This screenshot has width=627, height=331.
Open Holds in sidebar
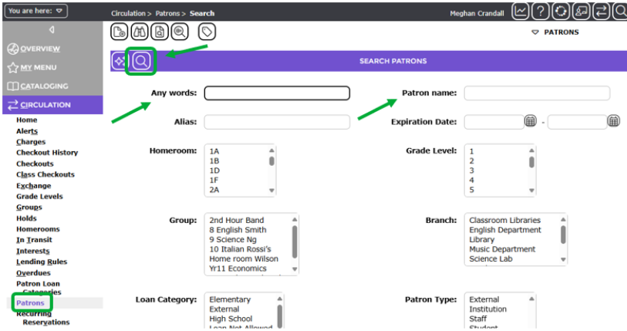26,218
